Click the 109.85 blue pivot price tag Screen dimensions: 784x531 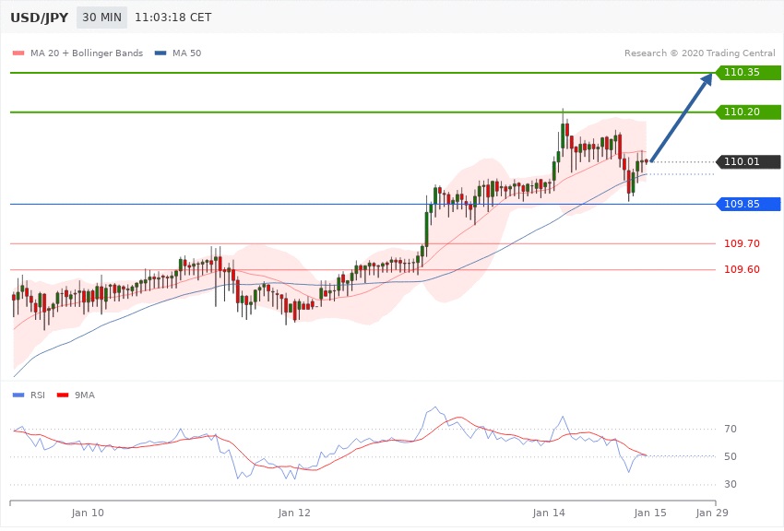(x=748, y=205)
